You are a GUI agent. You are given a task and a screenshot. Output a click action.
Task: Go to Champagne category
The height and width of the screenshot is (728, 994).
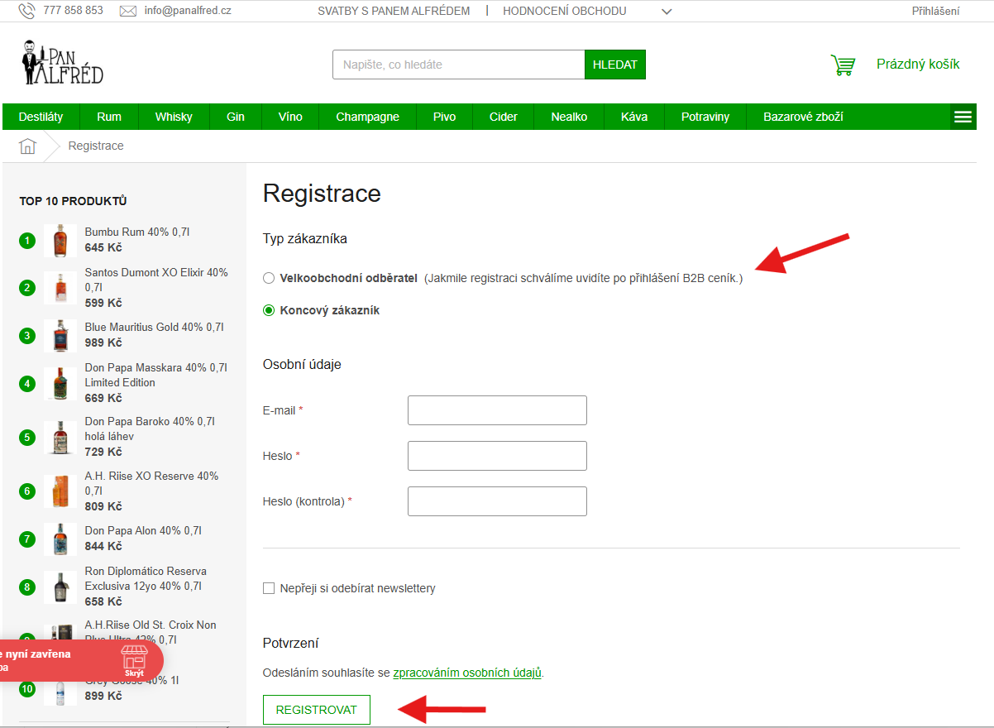point(367,117)
